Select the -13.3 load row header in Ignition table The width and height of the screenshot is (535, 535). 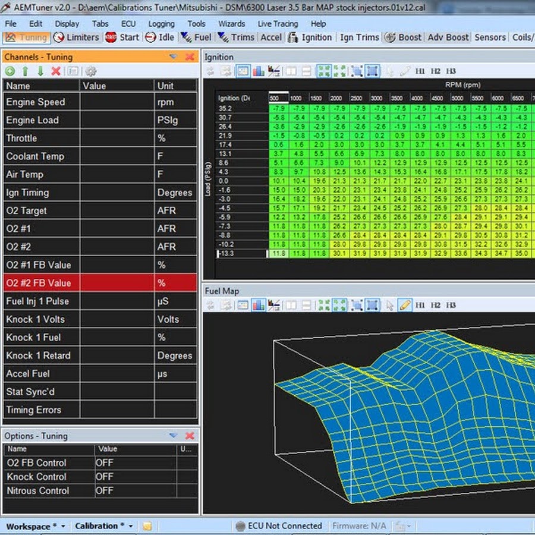click(x=242, y=253)
